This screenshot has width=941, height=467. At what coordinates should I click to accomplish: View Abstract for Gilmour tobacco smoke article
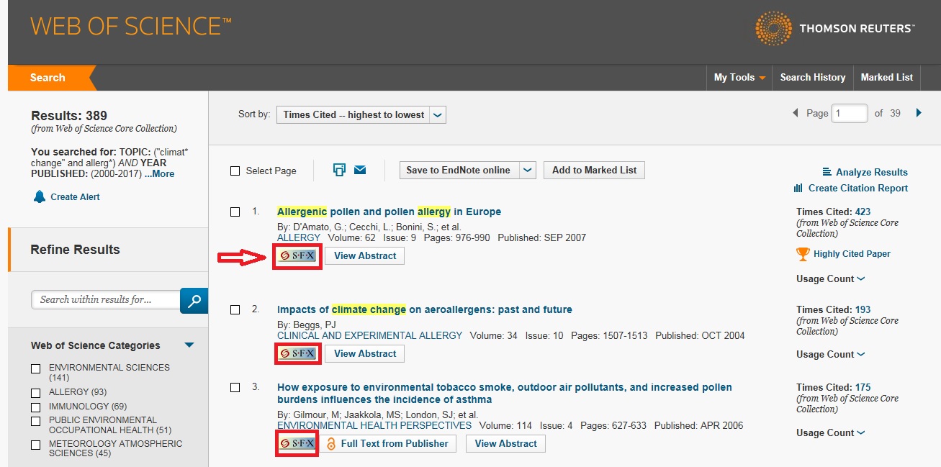[505, 443]
